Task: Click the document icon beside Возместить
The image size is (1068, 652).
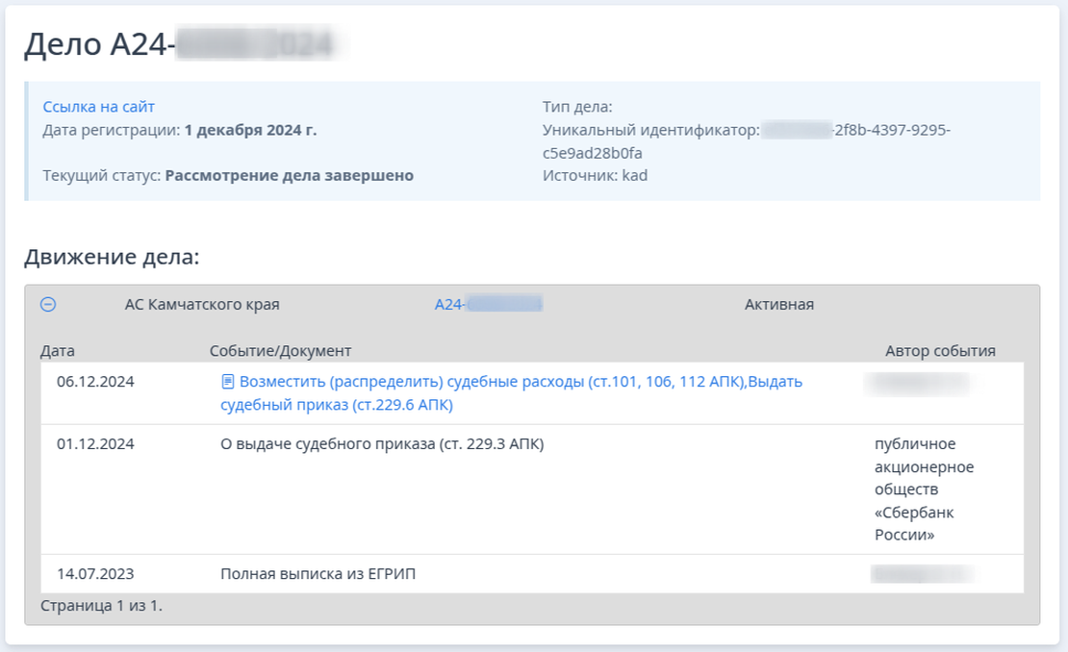Action: (228, 382)
